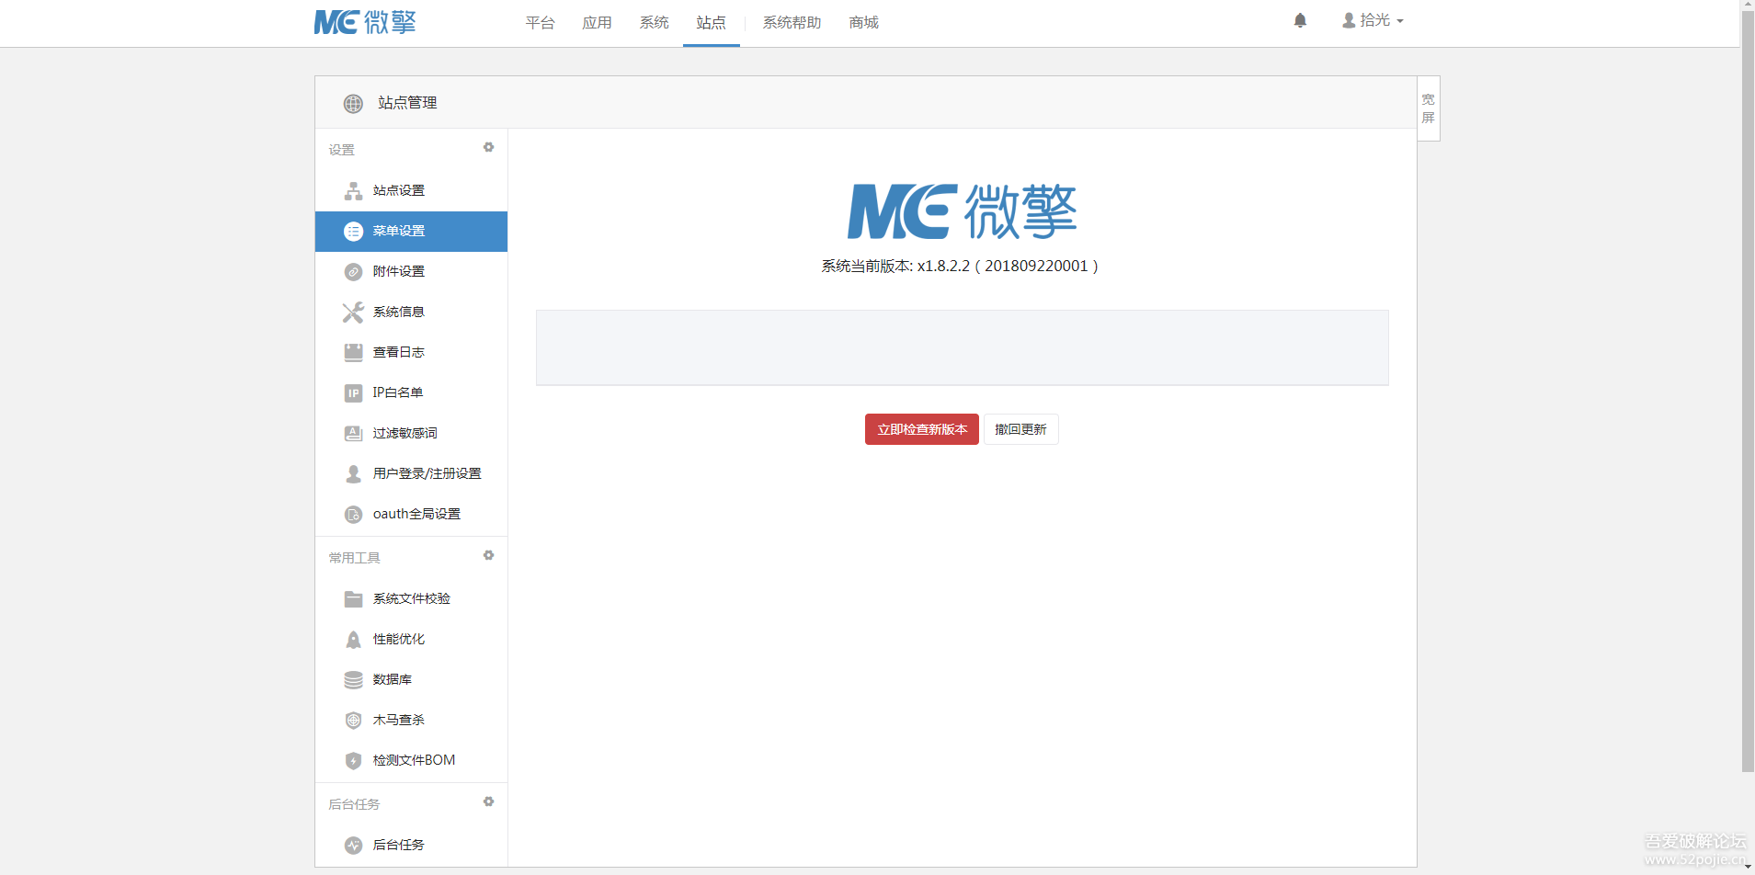Switch to the 系统 top menu
The height and width of the screenshot is (875, 1755).
pos(655,23)
